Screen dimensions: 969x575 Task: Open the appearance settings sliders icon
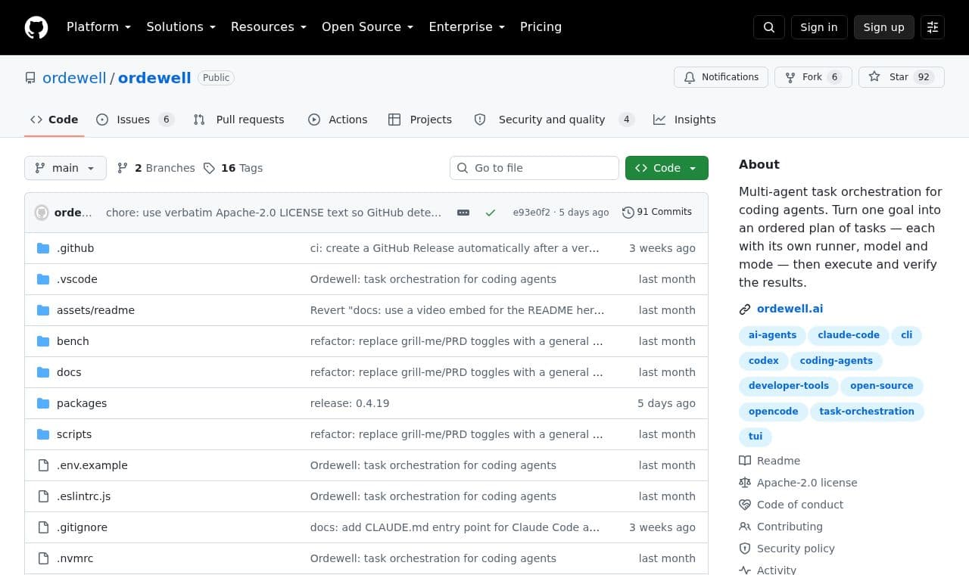point(933,27)
